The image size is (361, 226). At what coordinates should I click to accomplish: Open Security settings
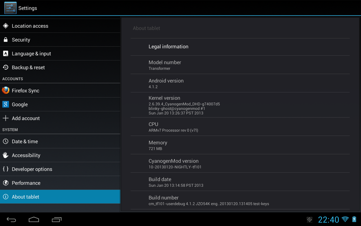60,40
